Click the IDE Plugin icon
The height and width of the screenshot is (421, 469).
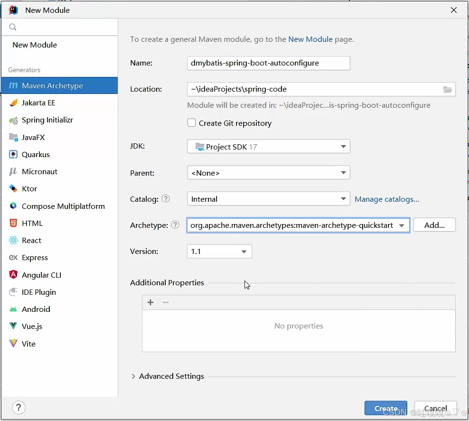pos(13,292)
